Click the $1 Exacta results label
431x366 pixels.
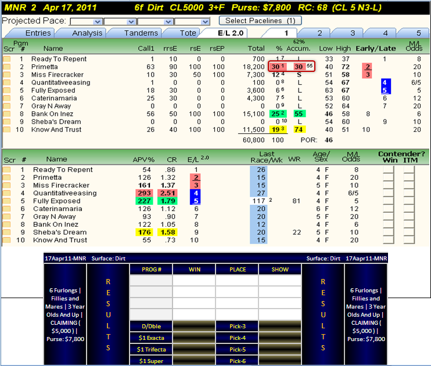coord(151,338)
